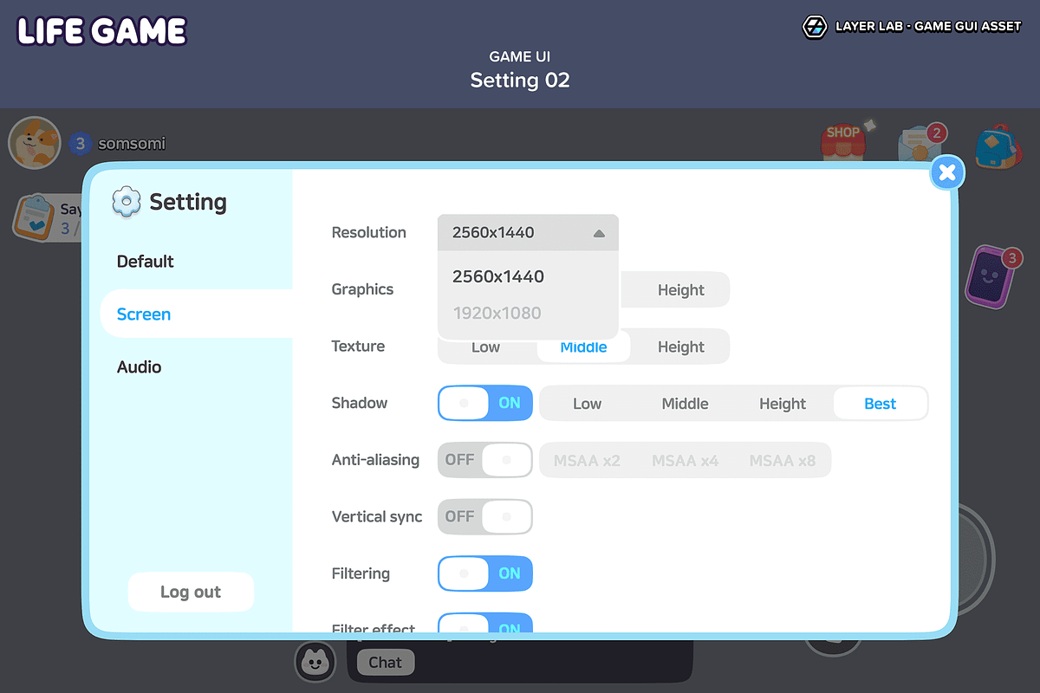Toggle the Filter effect switch

click(x=485, y=623)
